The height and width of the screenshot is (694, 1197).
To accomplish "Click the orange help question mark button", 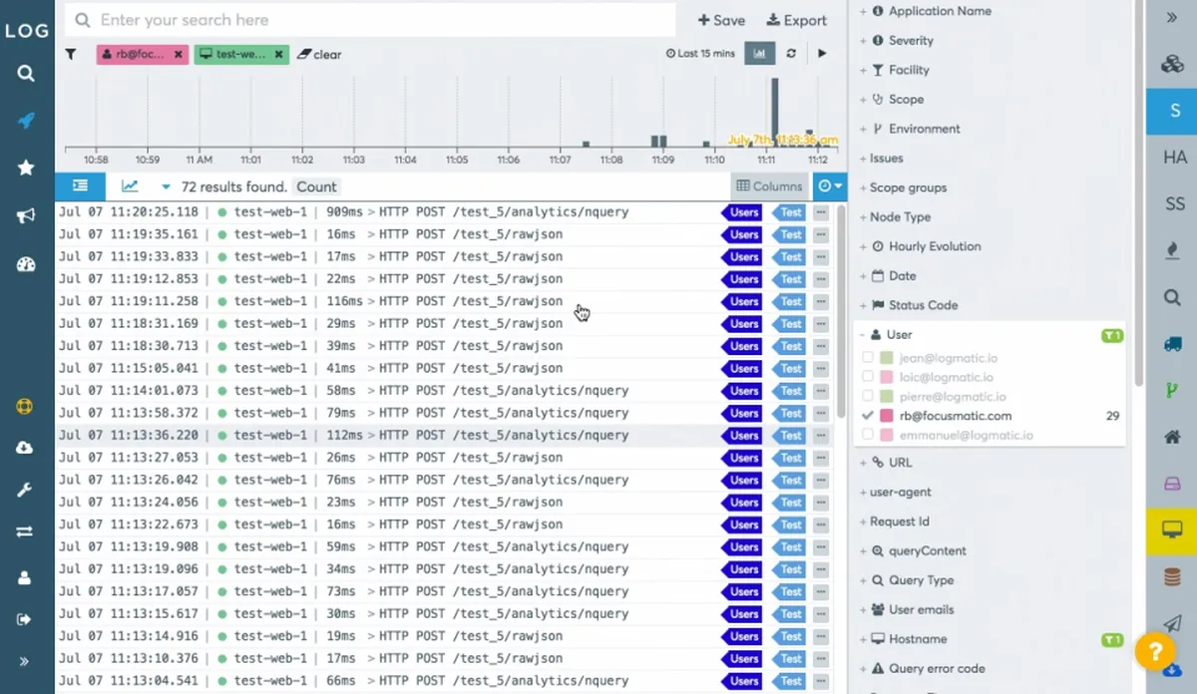I will [1154, 652].
